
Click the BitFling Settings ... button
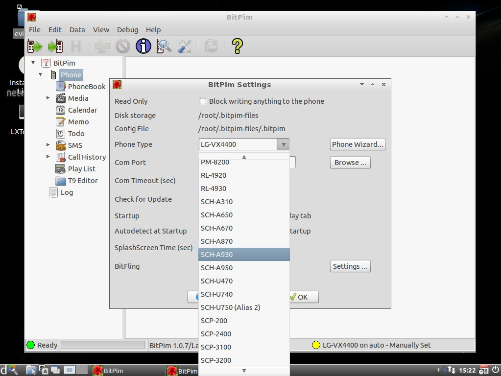coord(350,266)
